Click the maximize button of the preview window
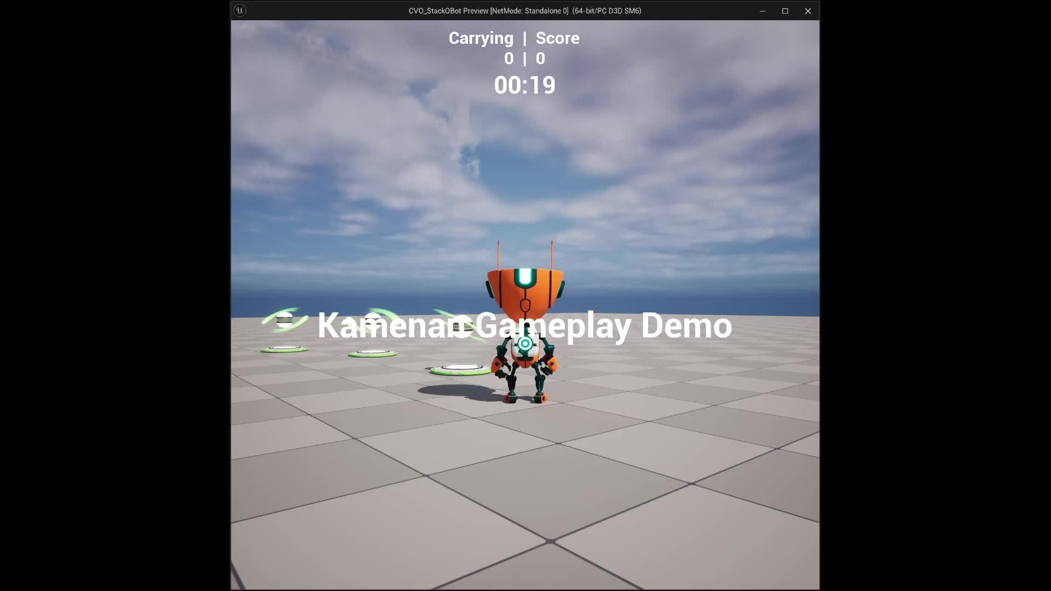The height and width of the screenshot is (591, 1051). (x=785, y=10)
